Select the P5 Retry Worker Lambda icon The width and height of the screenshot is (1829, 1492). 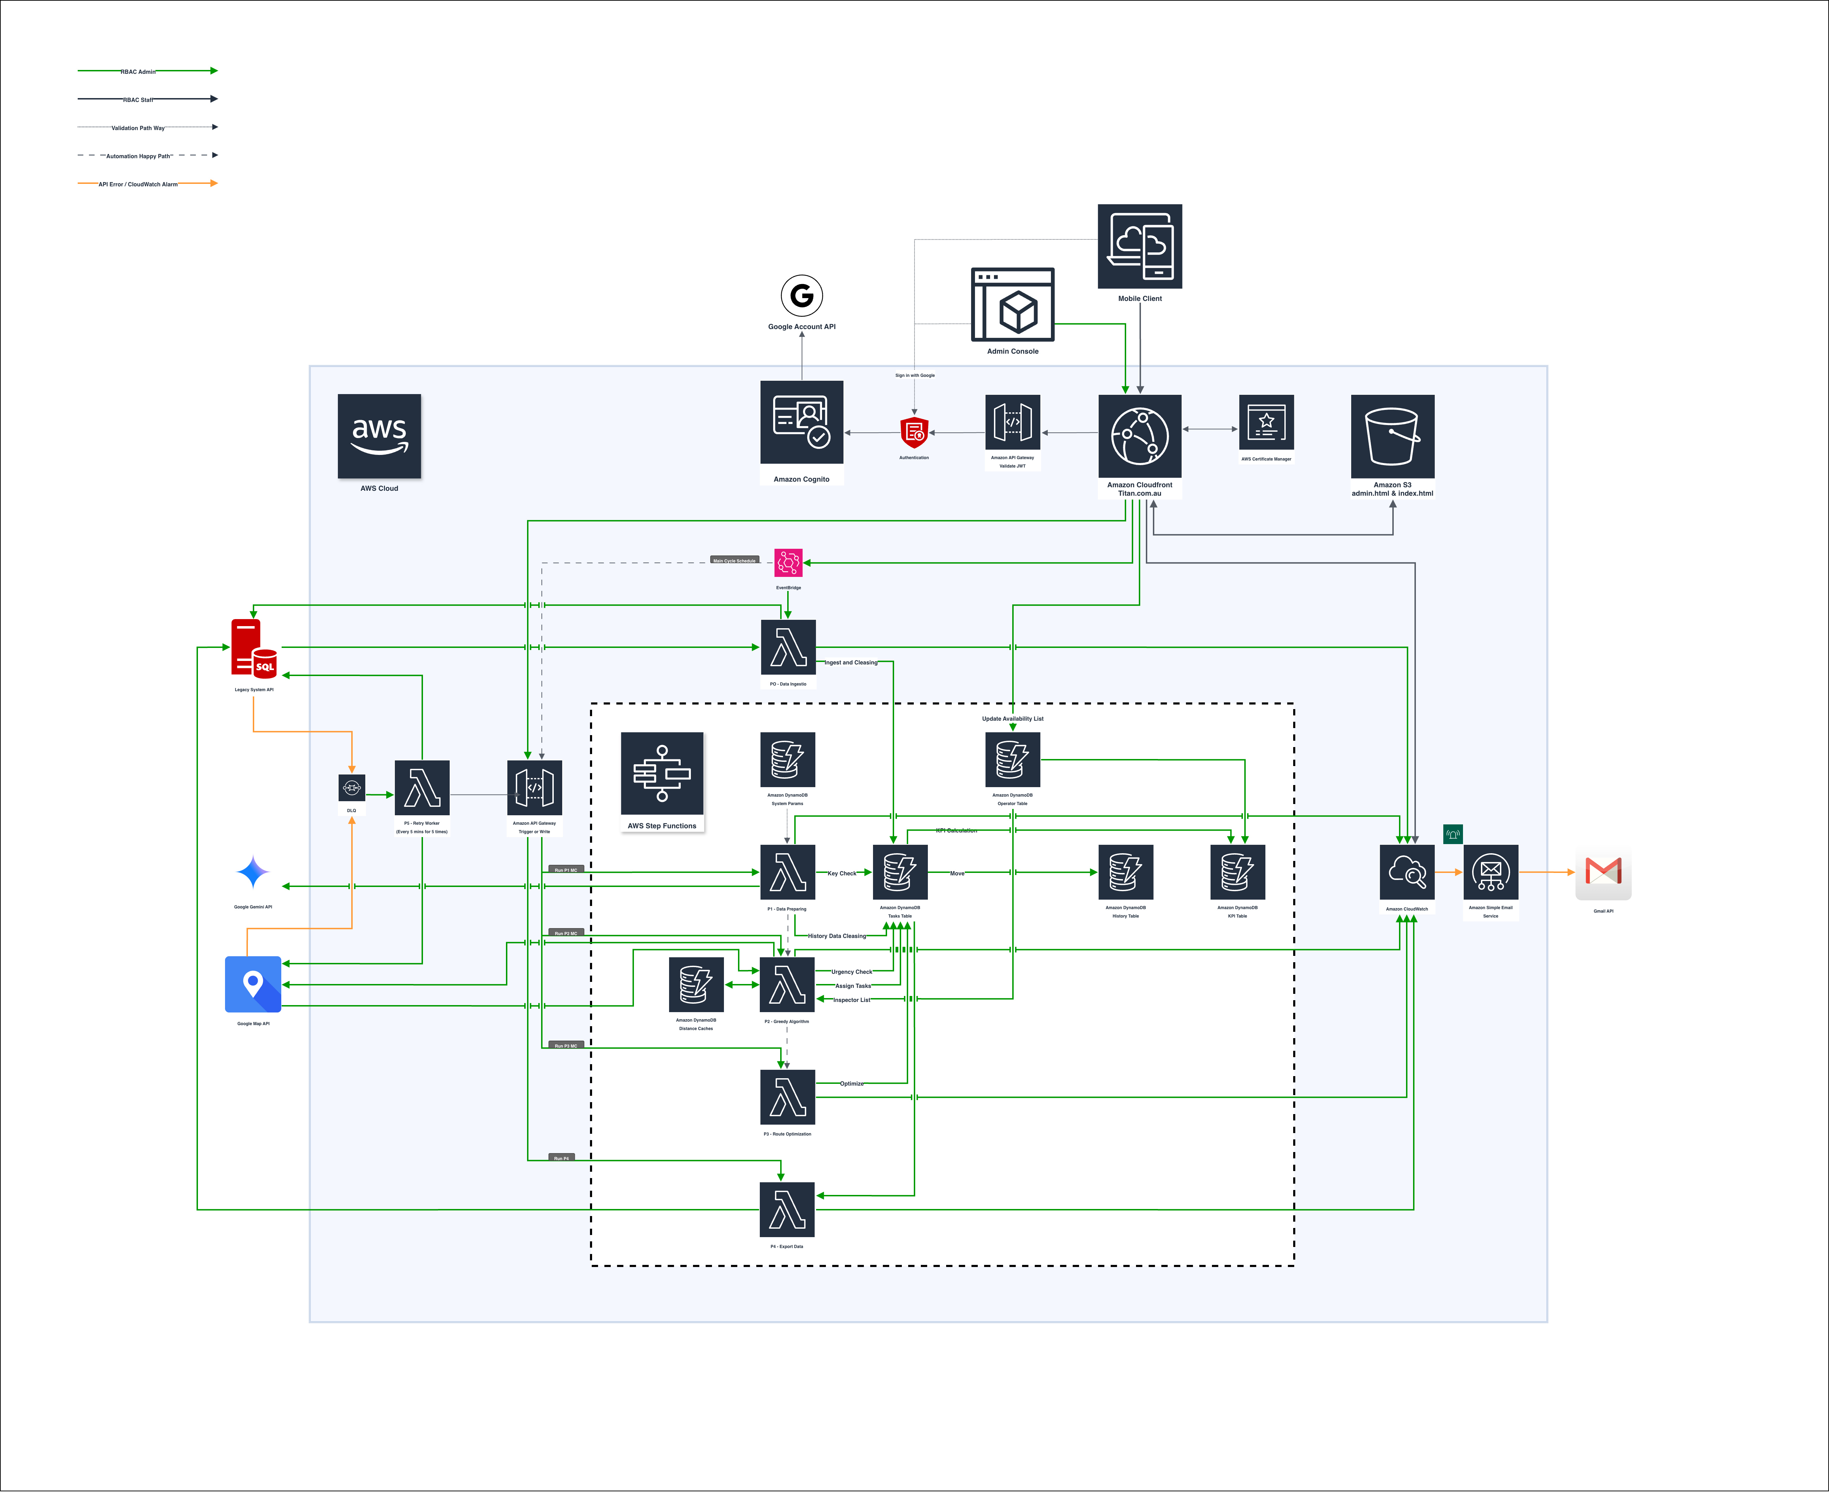tap(422, 787)
